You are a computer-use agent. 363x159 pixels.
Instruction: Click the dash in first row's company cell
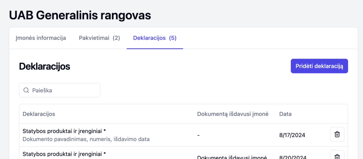pos(199,135)
